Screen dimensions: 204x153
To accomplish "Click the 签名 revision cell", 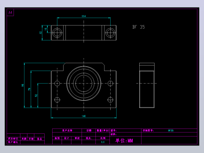I will (39, 139).
